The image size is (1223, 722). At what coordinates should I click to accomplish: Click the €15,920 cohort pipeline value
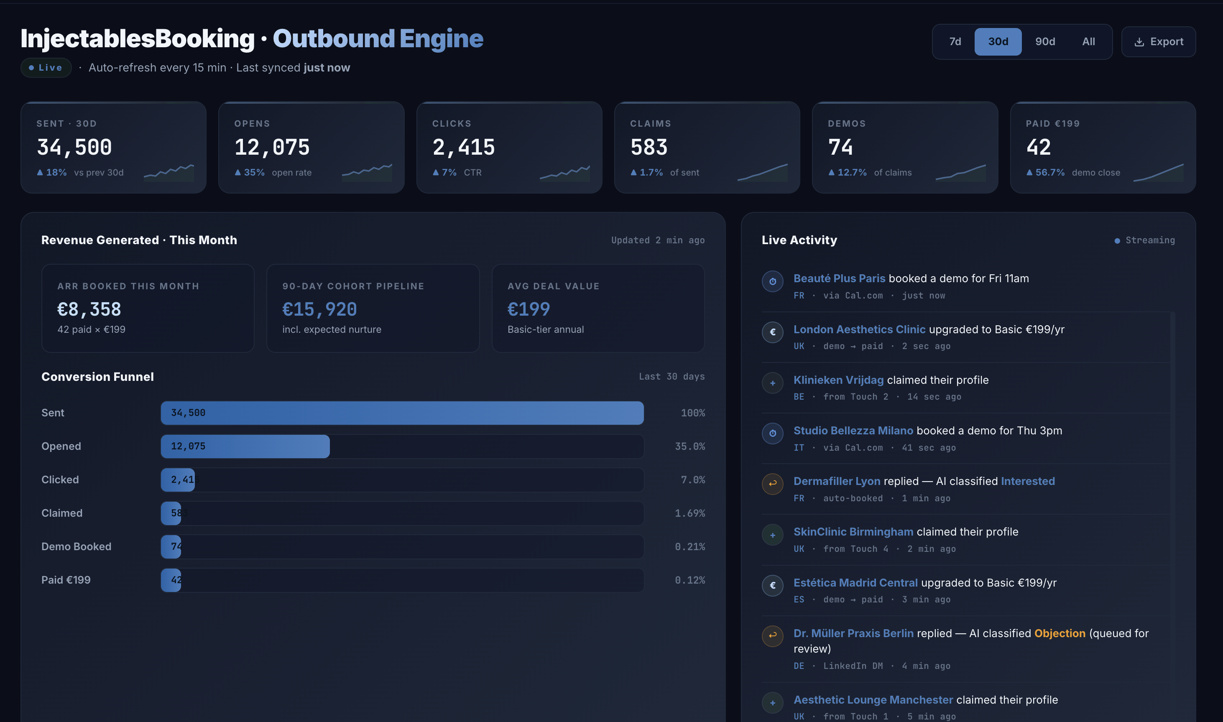click(x=319, y=309)
